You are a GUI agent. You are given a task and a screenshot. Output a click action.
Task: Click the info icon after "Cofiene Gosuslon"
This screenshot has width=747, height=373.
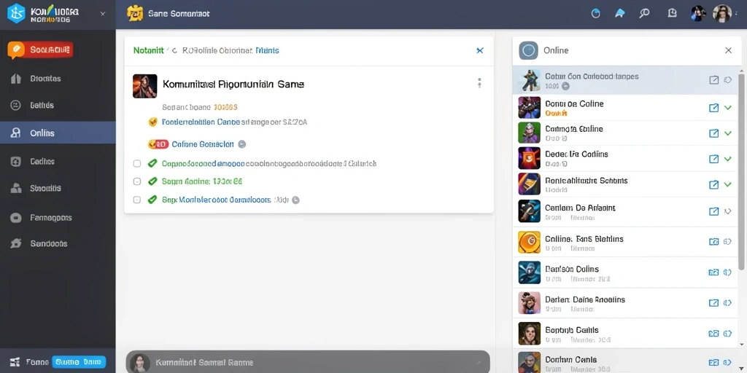[x=241, y=144]
